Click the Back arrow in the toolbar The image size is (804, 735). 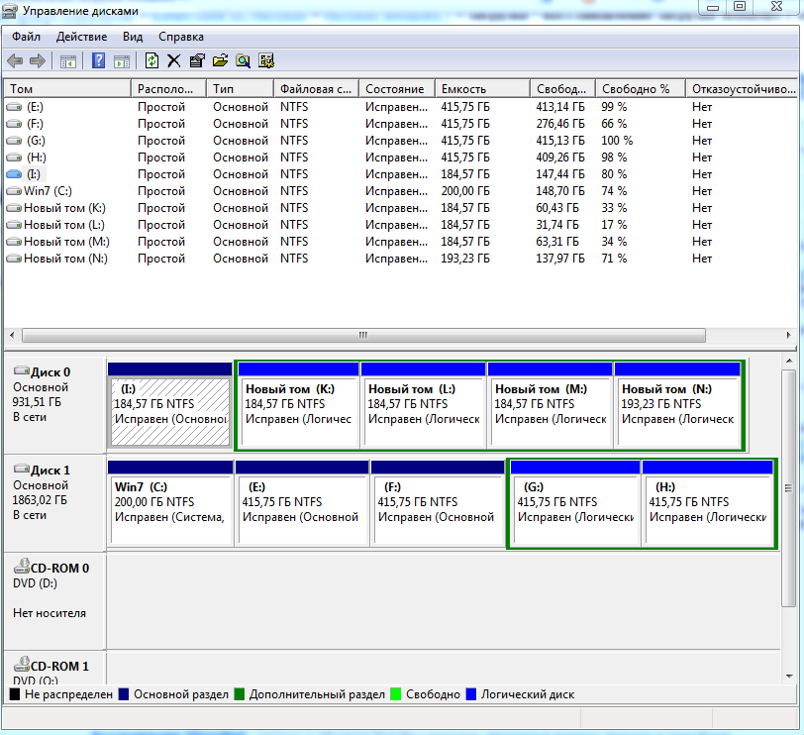[x=15, y=60]
